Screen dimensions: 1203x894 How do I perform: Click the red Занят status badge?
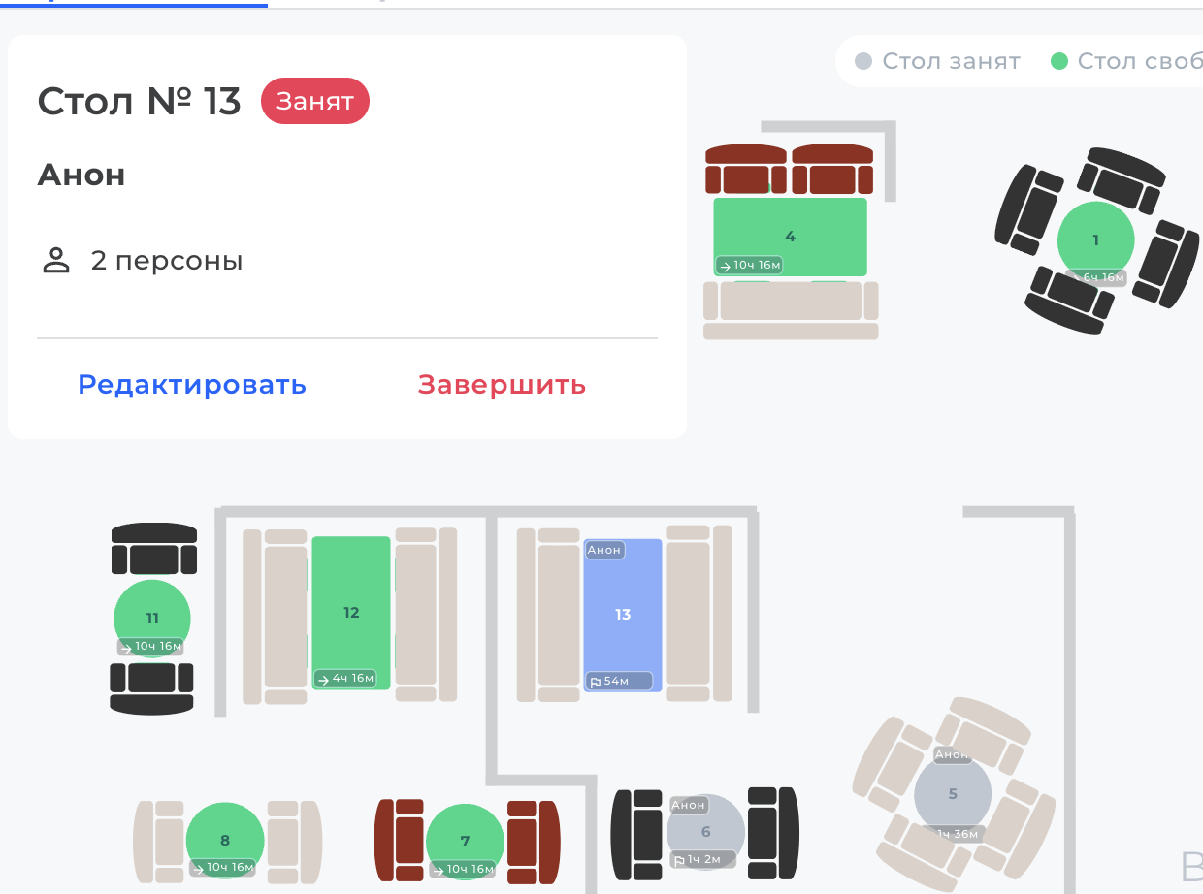pyautogui.click(x=314, y=102)
